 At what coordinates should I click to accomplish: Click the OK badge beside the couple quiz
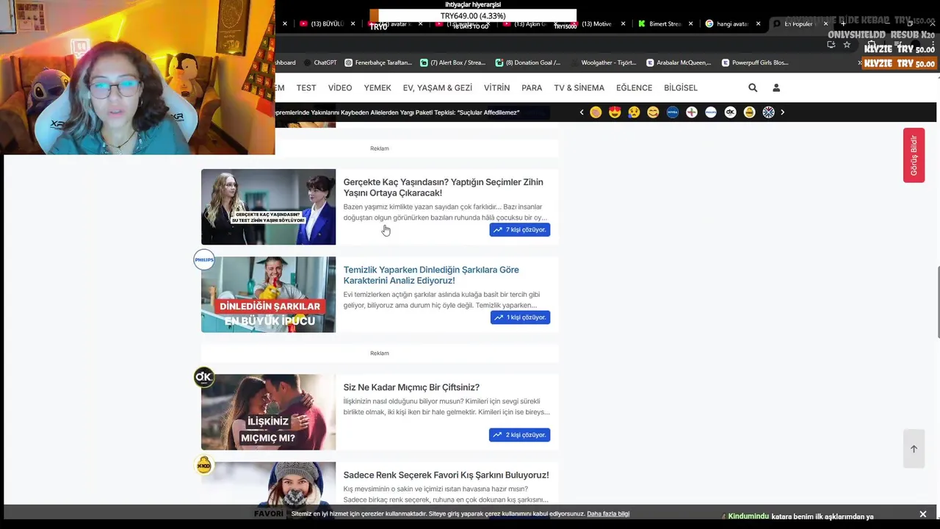tap(204, 378)
